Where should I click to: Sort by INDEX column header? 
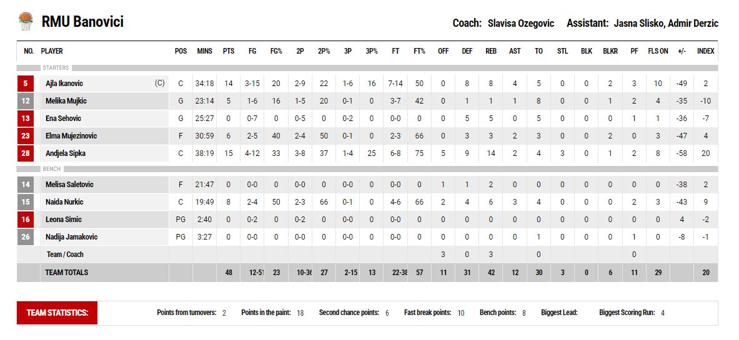point(705,51)
